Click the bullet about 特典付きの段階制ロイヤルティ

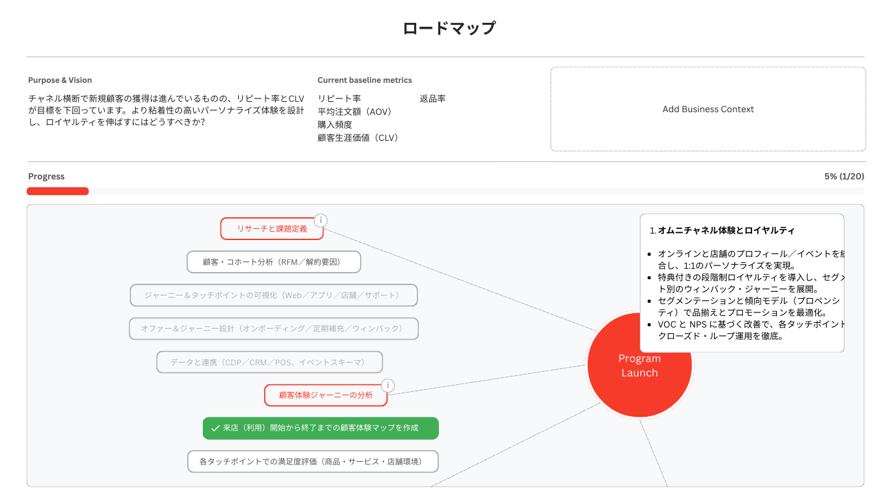pos(750,283)
